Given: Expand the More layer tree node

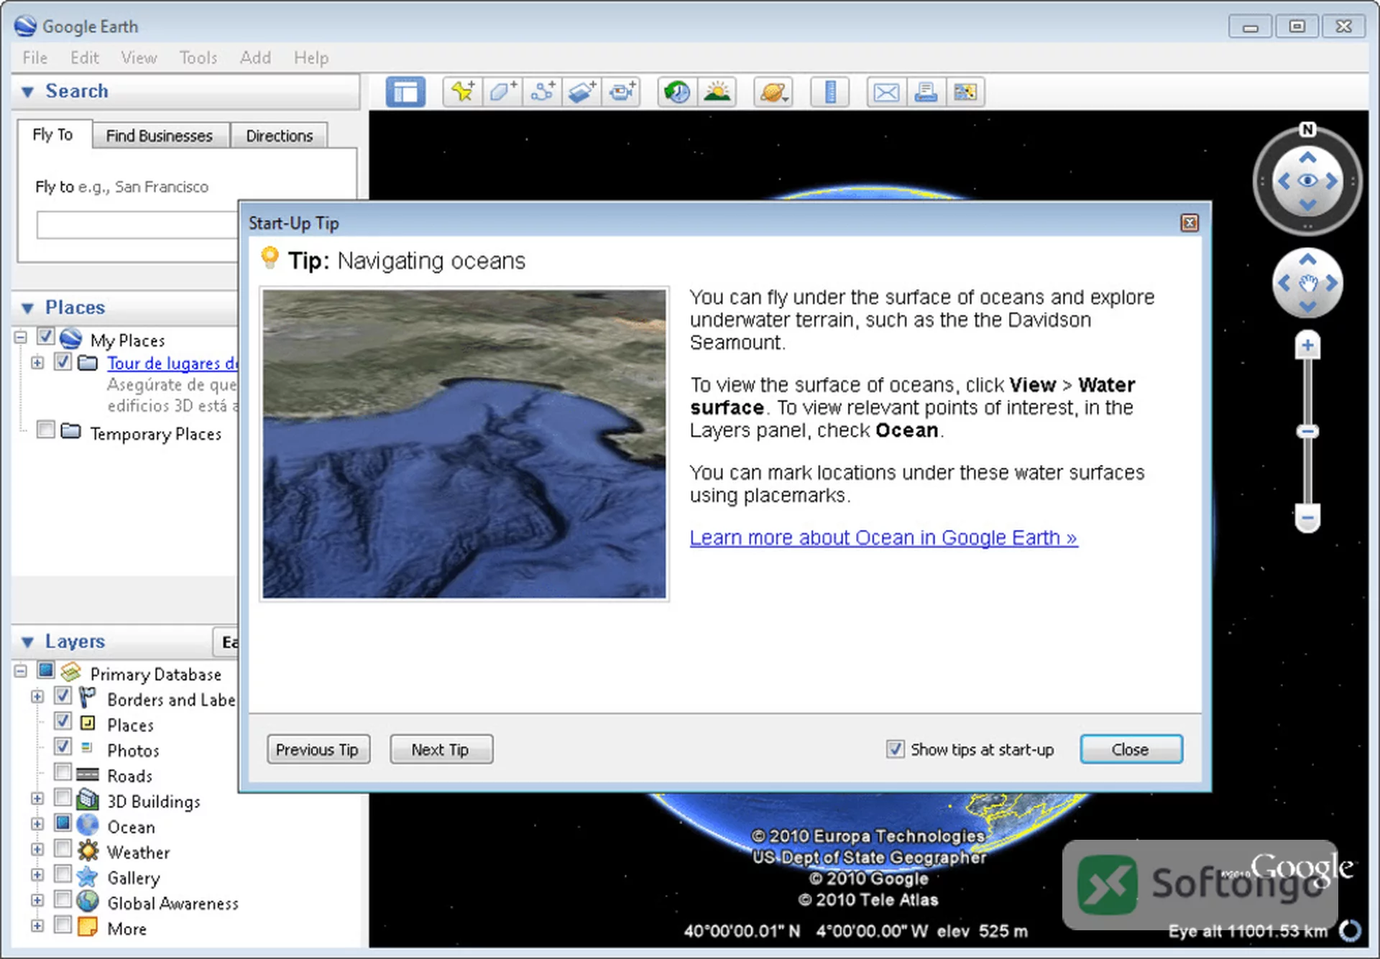Looking at the screenshot, I should point(37,925).
